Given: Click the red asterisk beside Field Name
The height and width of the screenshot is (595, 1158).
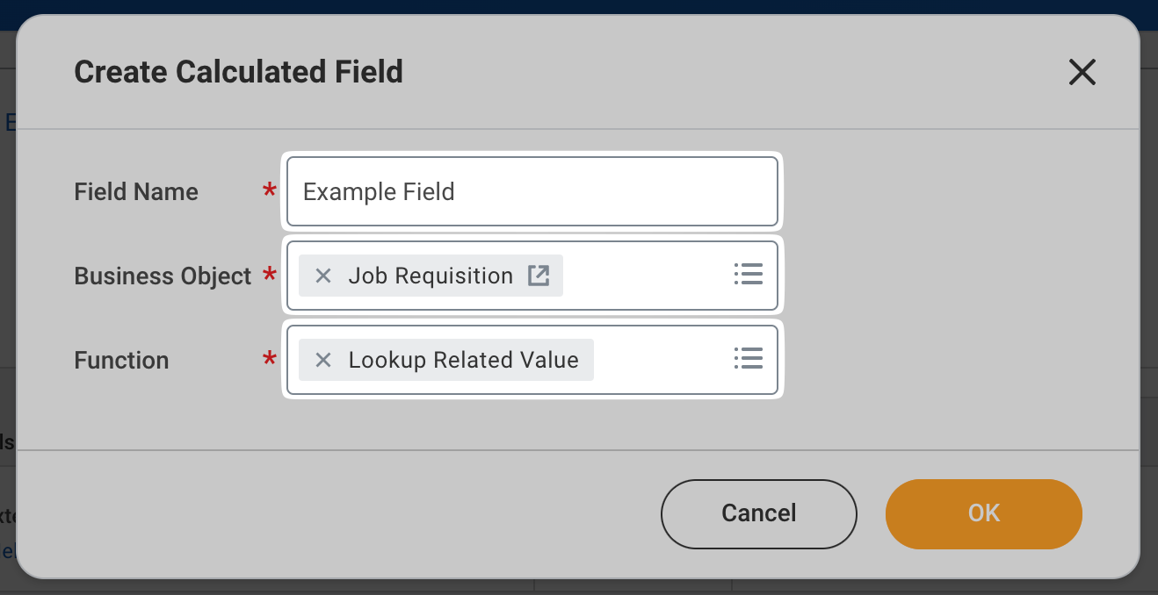Looking at the screenshot, I should [270, 190].
